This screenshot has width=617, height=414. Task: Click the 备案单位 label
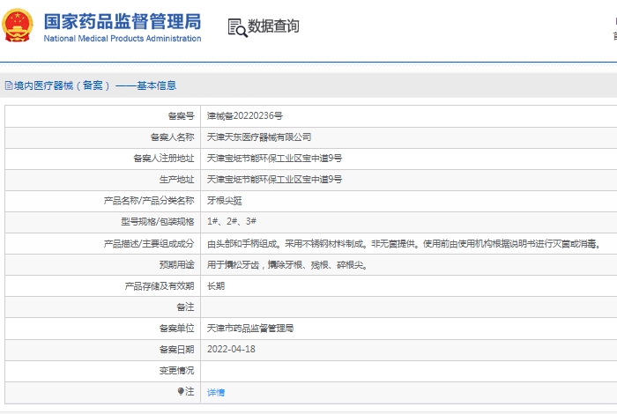coord(176,329)
